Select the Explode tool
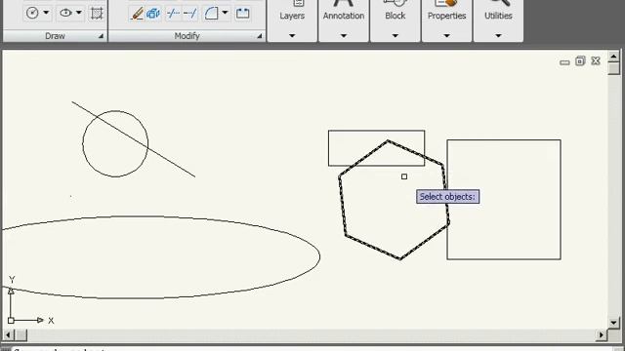625x351 pixels. pyautogui.click(x=153, y=14)
